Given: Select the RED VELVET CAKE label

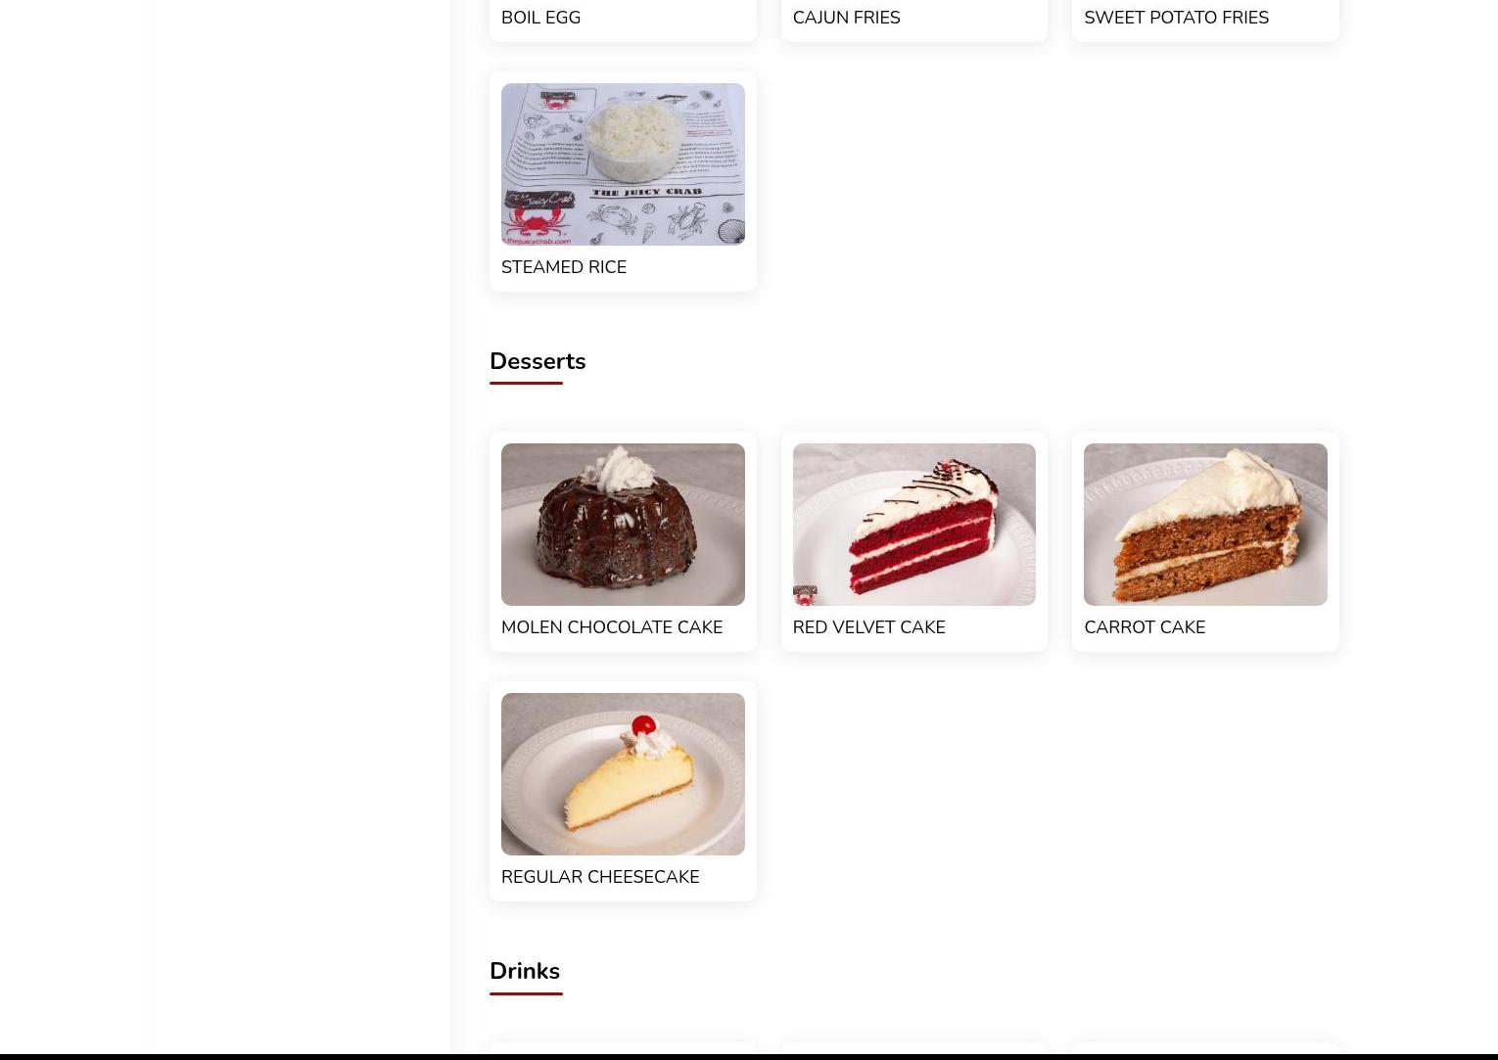Looking at the screenshot, I should coord(868,627).
